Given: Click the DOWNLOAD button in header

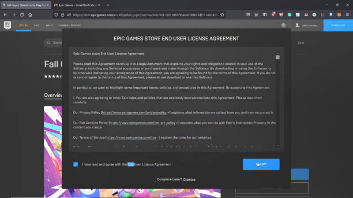Looking at the screenshot, I should pyautogui.click(x=338, y=26).
